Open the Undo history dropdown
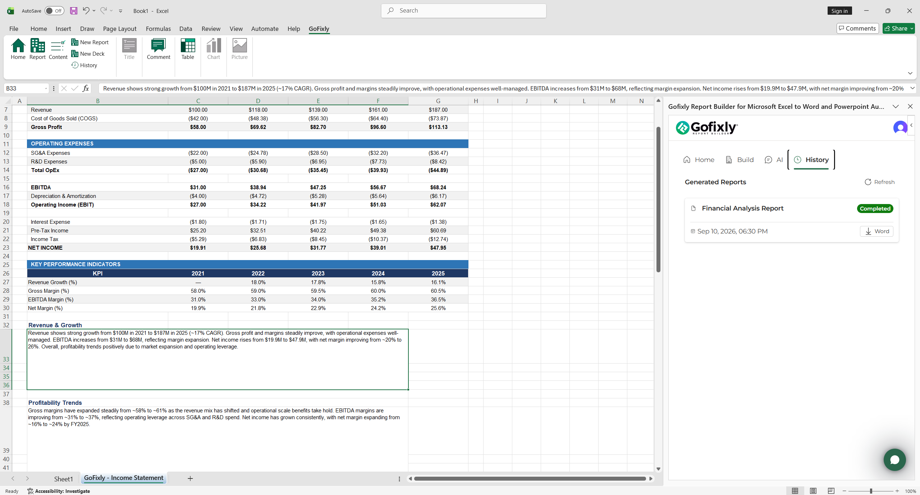The width and height of the screenshot is (920, 495). point(94,11)
